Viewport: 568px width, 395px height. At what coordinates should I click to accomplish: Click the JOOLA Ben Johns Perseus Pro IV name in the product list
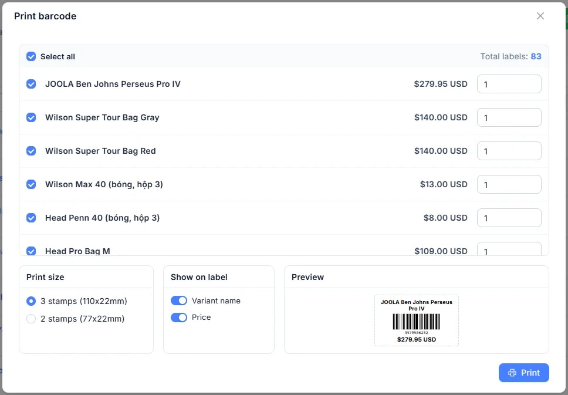tap(113, 84)
